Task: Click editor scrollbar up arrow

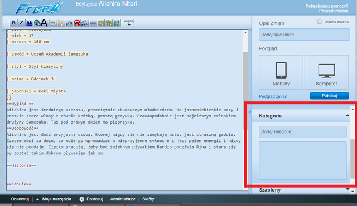Action: click(245, 33)
